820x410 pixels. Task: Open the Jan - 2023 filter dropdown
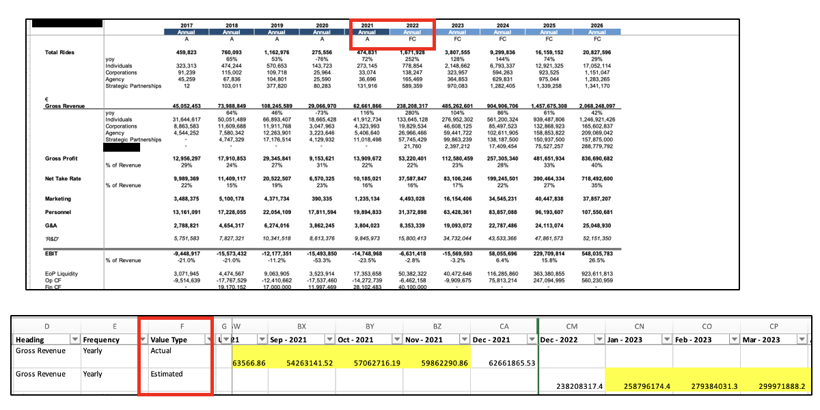(x=666, y=340)
